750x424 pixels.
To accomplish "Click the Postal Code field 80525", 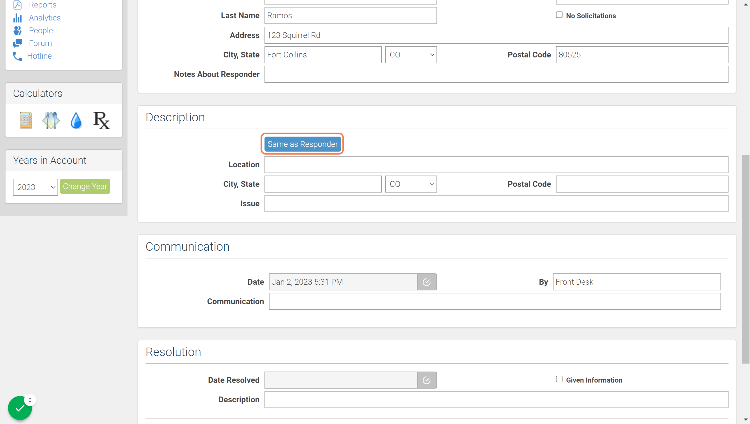I will click(x=642, y=55).
